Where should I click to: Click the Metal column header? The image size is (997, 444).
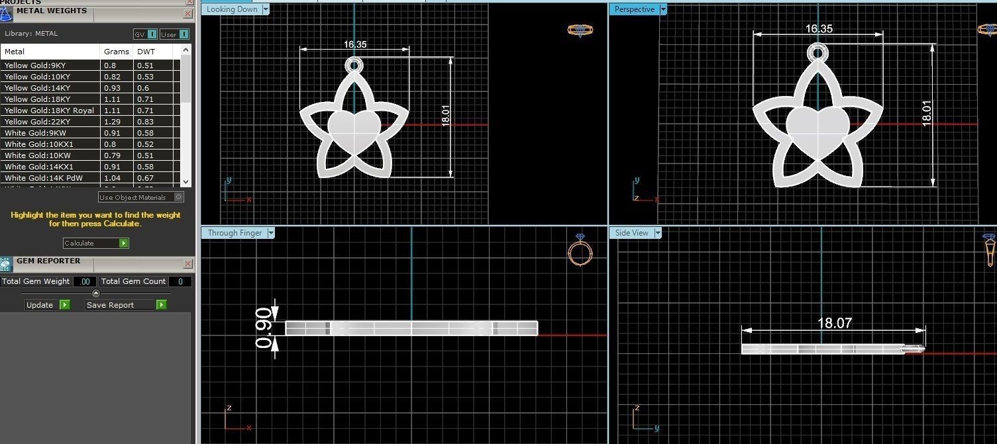coord(50,52)
